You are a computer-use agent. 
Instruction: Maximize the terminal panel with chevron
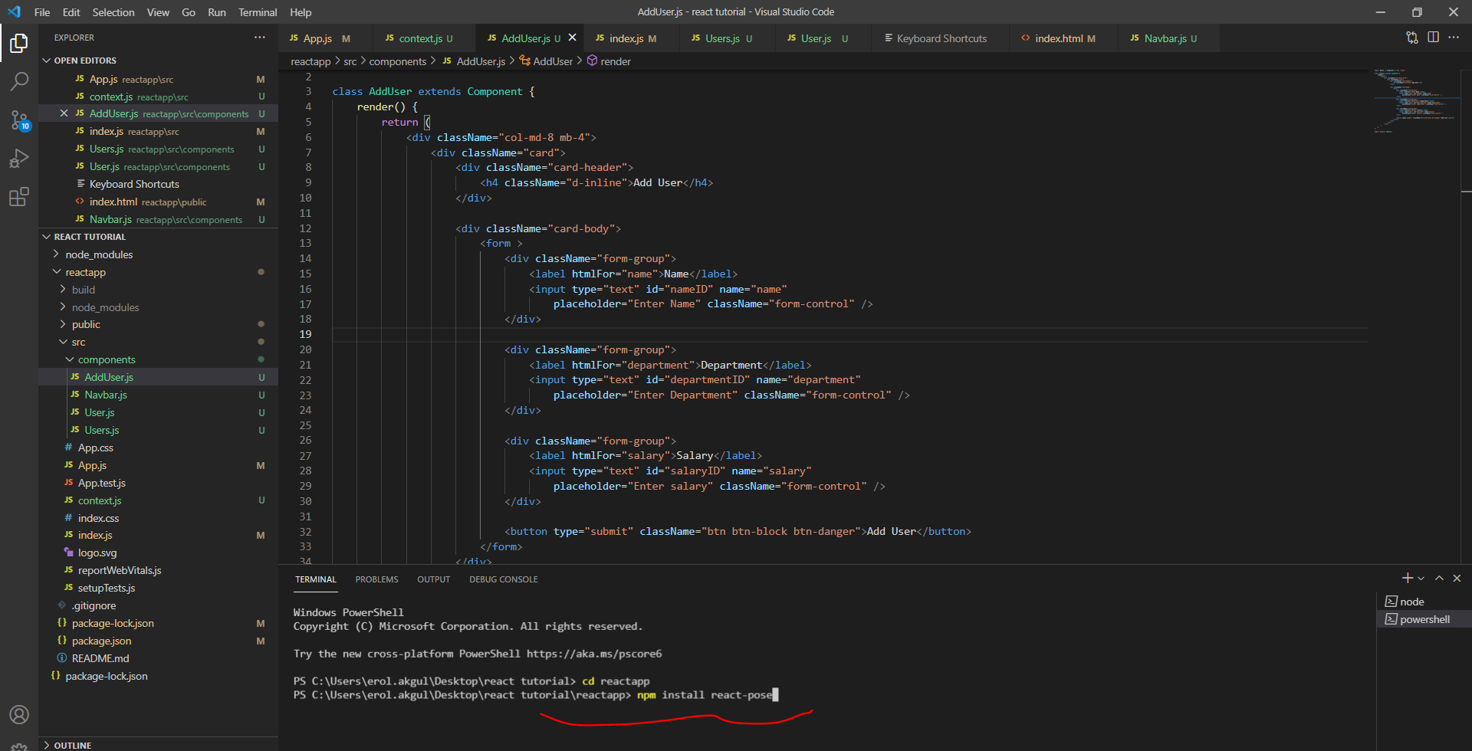coord(1439,579)
